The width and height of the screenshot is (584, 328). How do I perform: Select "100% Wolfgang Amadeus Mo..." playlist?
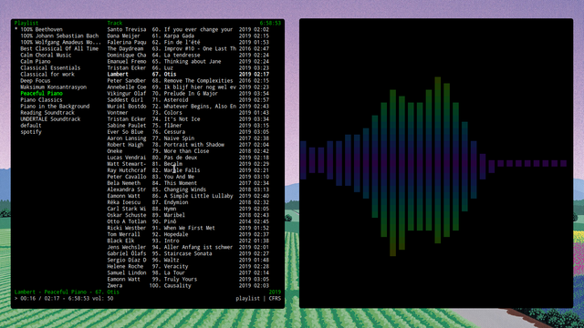[61, 42]
